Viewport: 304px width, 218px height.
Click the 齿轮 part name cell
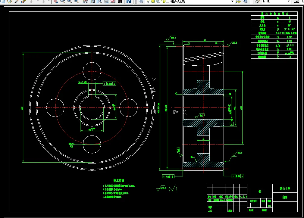(285, 197)
